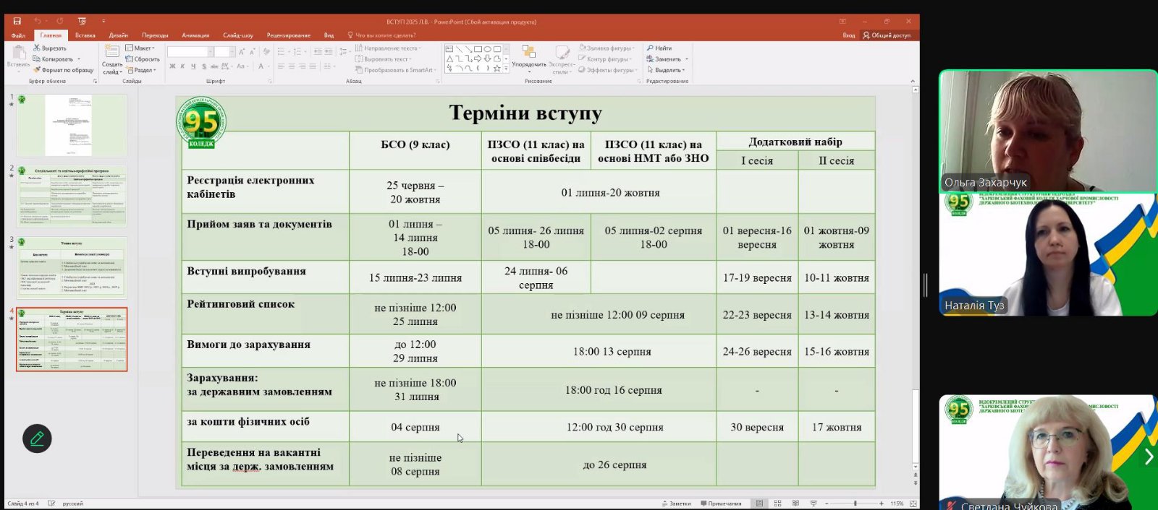Screen dimensions: 1158x510
Task: Customize the quick access toolbar dropdown
Action: 103,22
